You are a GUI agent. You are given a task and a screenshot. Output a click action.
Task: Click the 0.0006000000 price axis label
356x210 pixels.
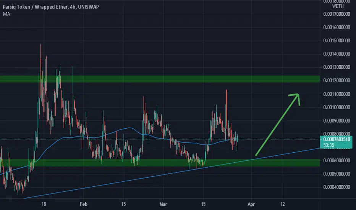(x=337, y=160)
